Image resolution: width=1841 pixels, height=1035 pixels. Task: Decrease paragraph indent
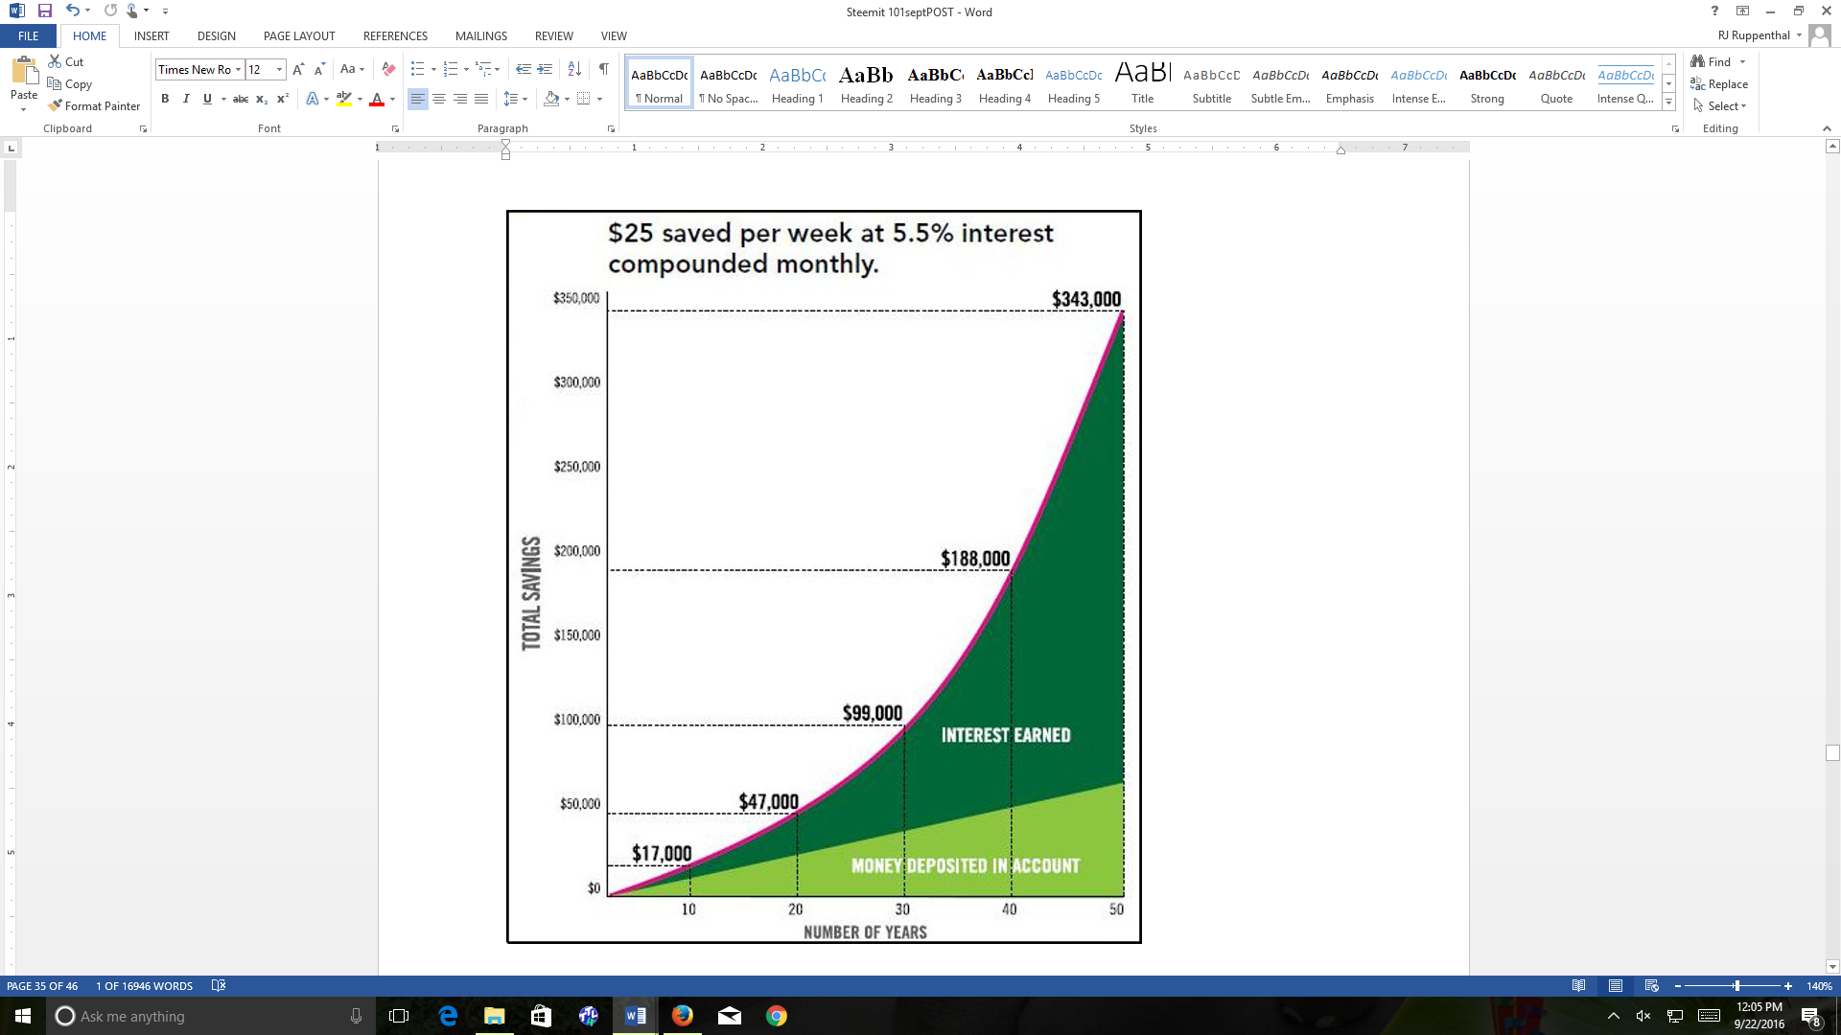click(x=524, y=69)
